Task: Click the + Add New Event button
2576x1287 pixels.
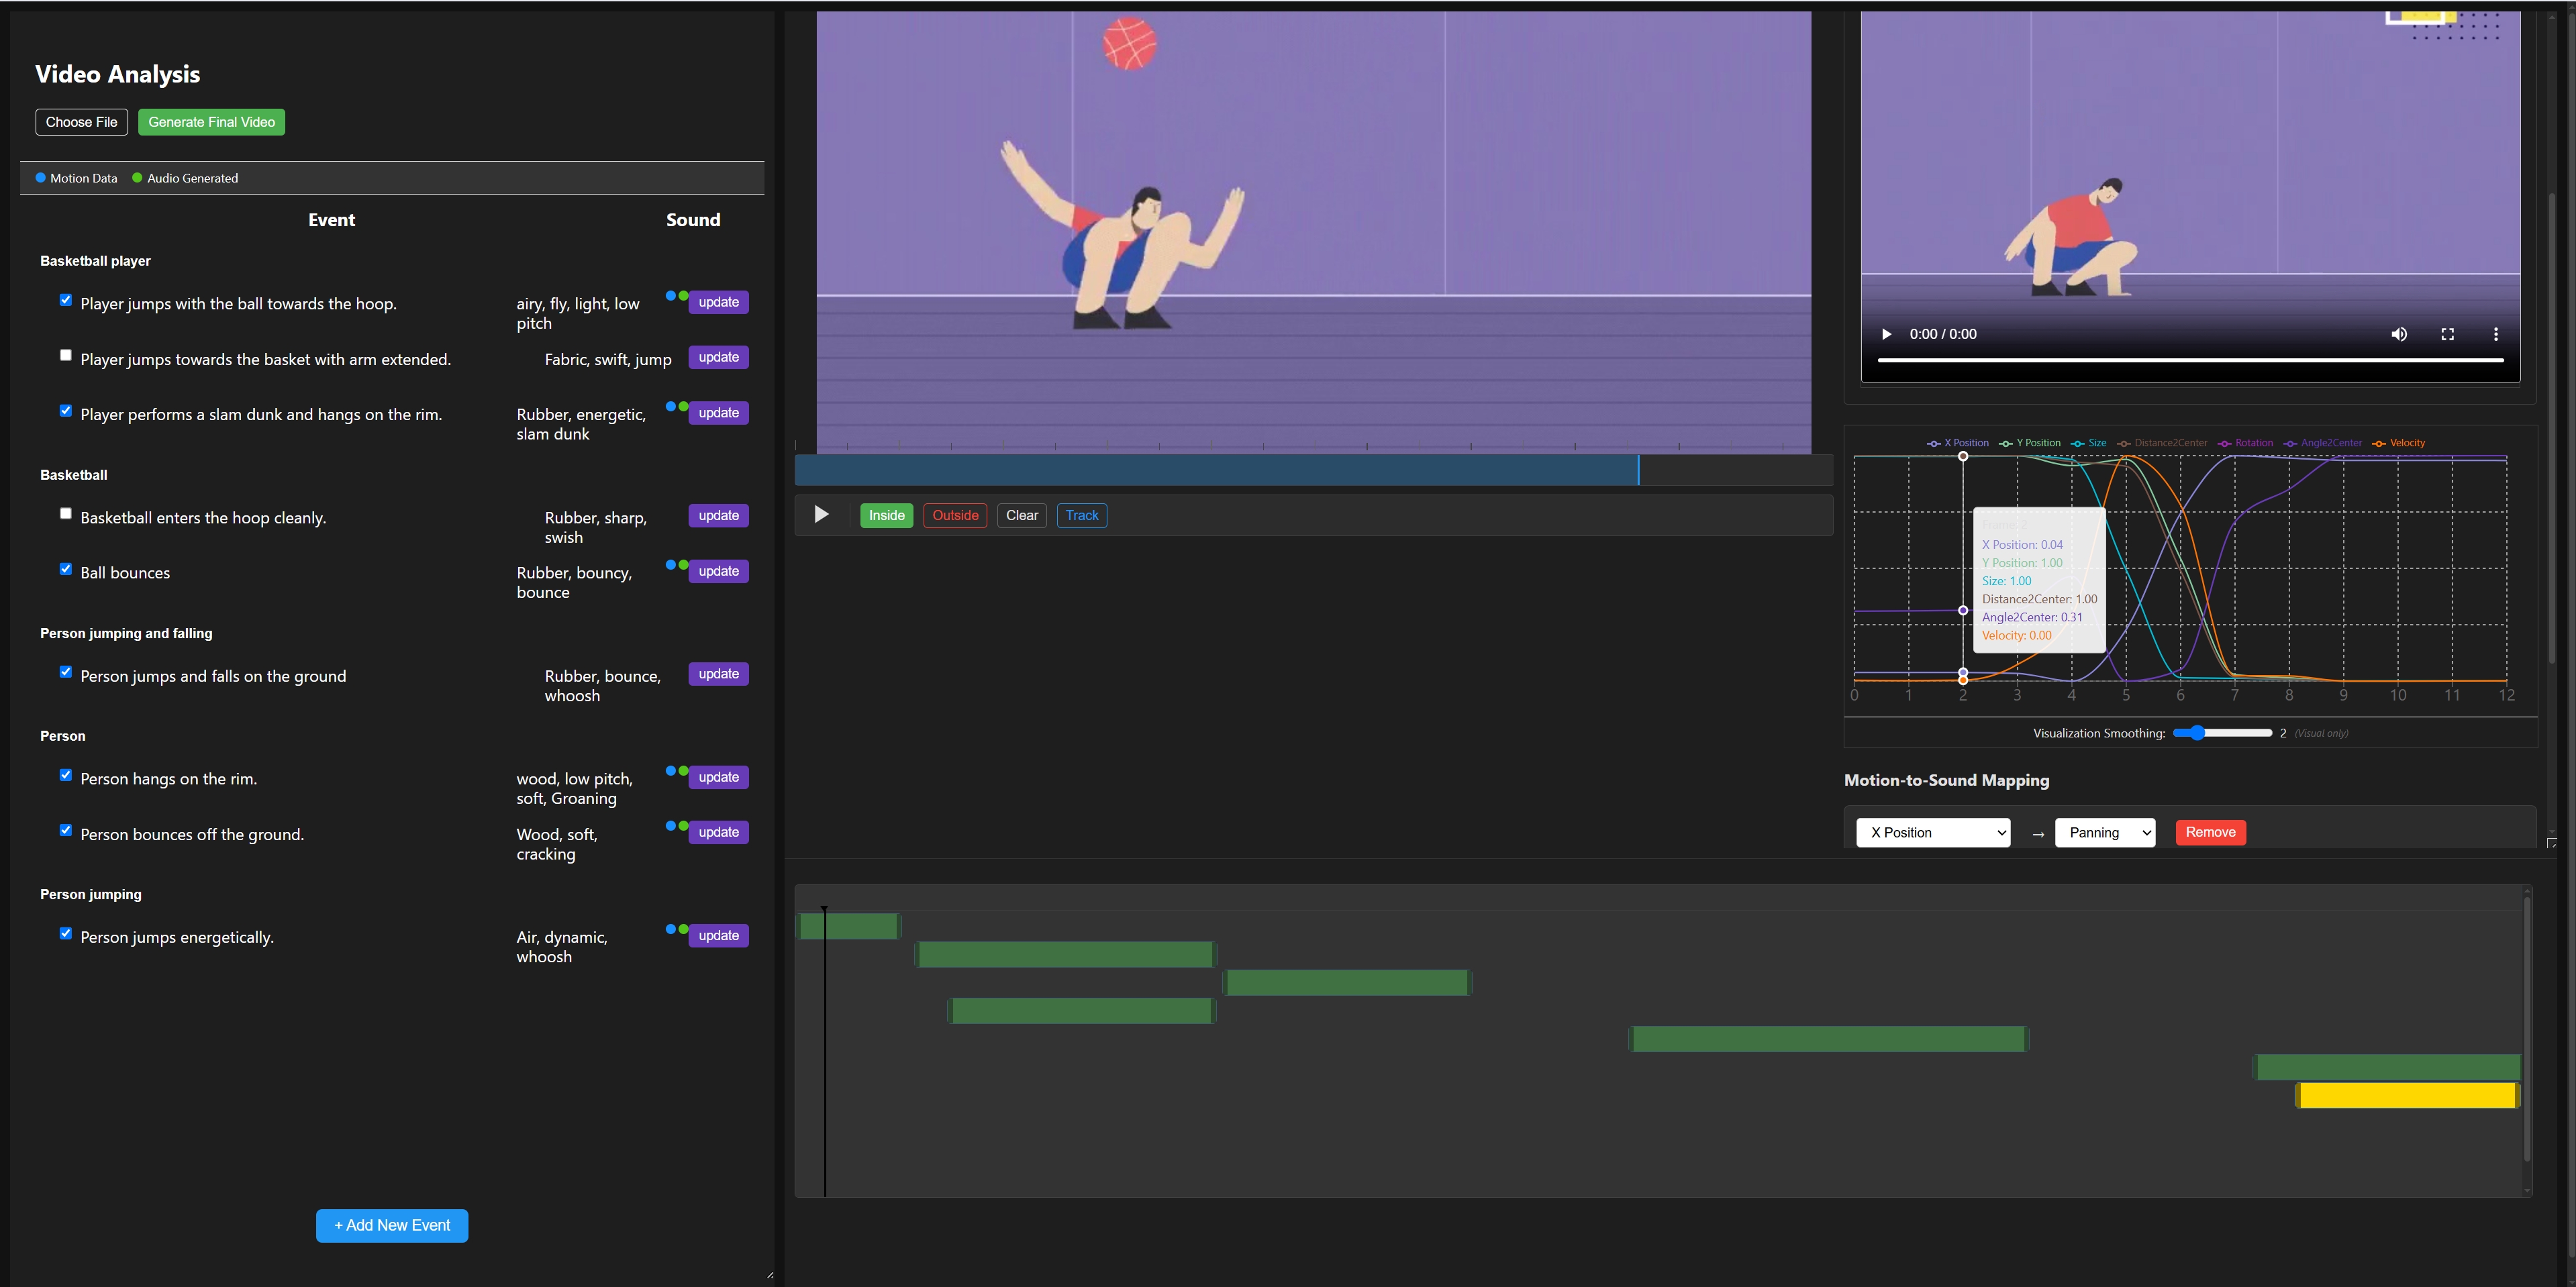Action: pyautogui.click(x=391, y=1225)
